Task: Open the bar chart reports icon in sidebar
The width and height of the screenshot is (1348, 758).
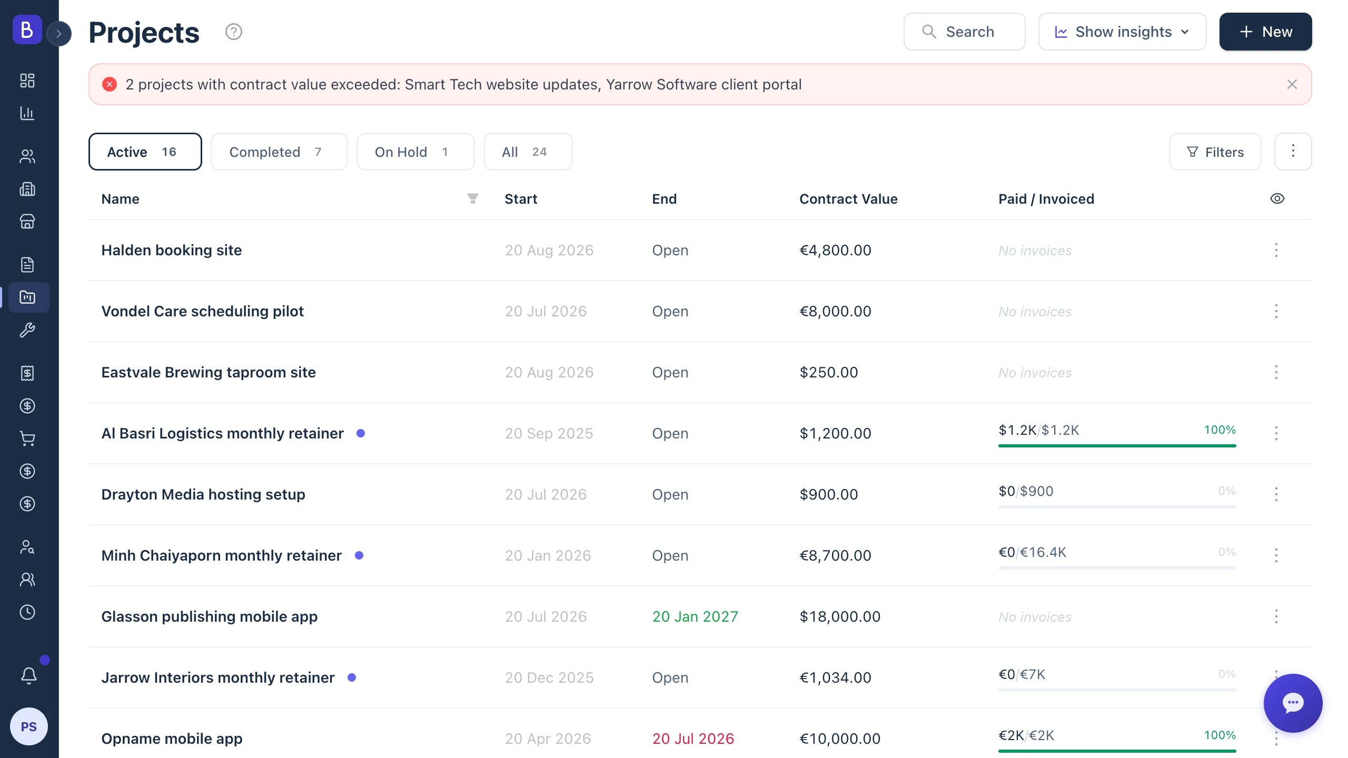Action: [x=27, y=113]
